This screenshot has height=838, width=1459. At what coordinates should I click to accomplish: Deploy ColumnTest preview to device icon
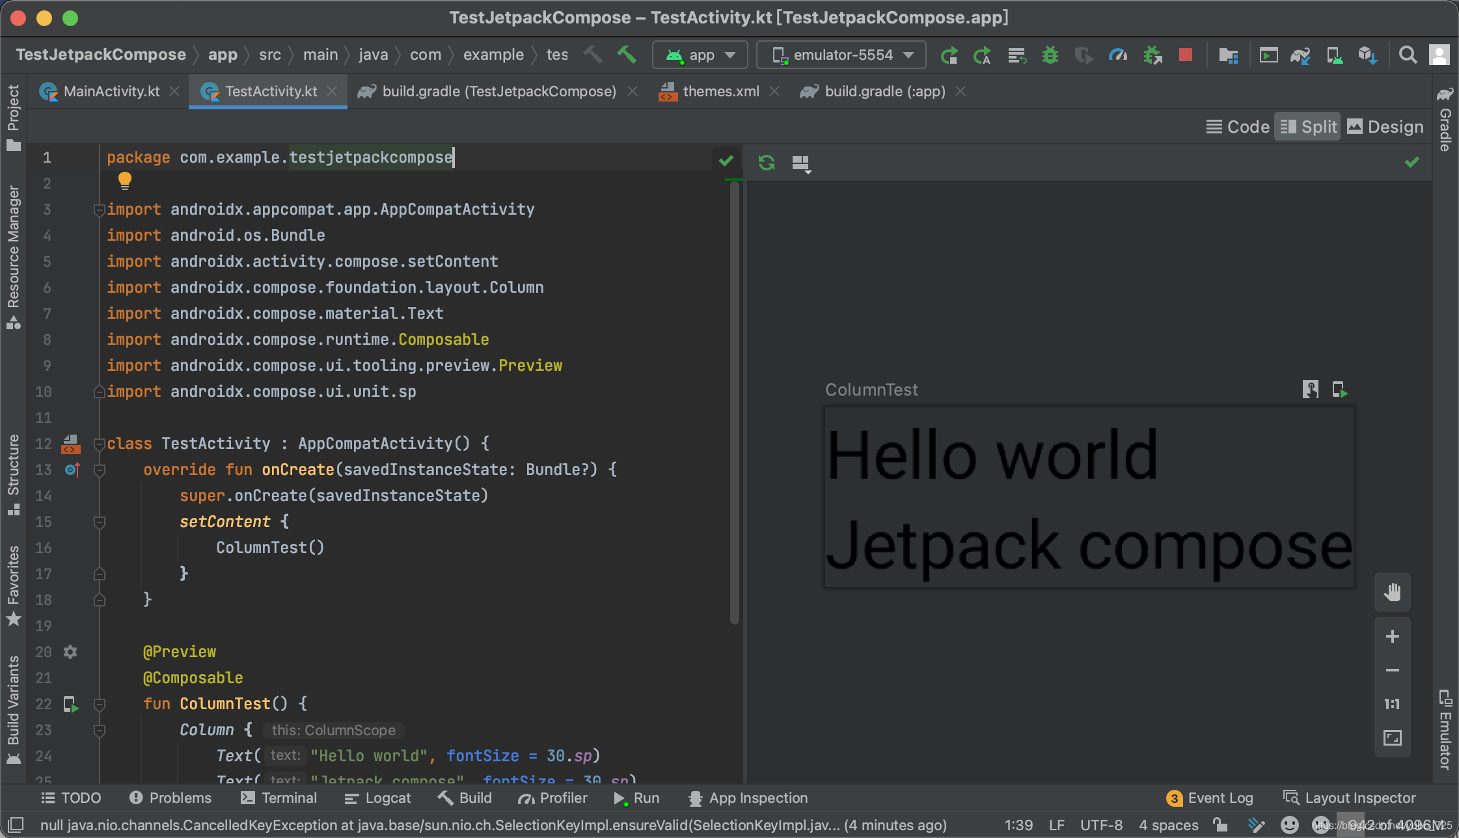click(1340, 390)
